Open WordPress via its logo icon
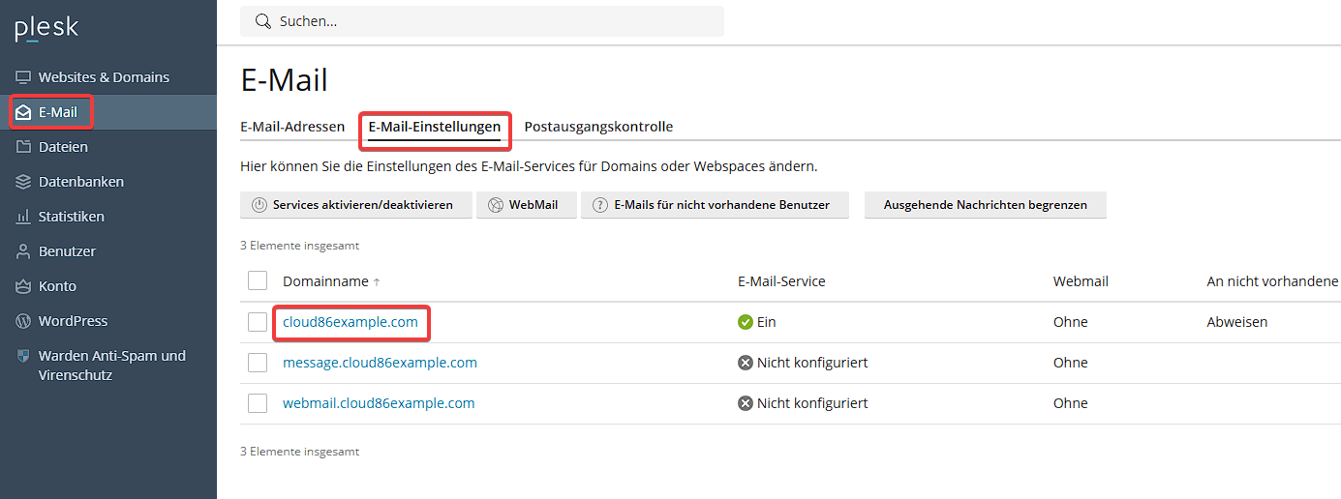This screenshot has width=1341, height=499. click(x=23, y=321)
